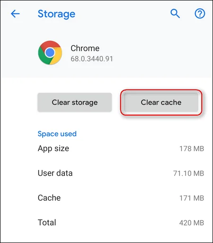Select the User data row label

[55, 173]
